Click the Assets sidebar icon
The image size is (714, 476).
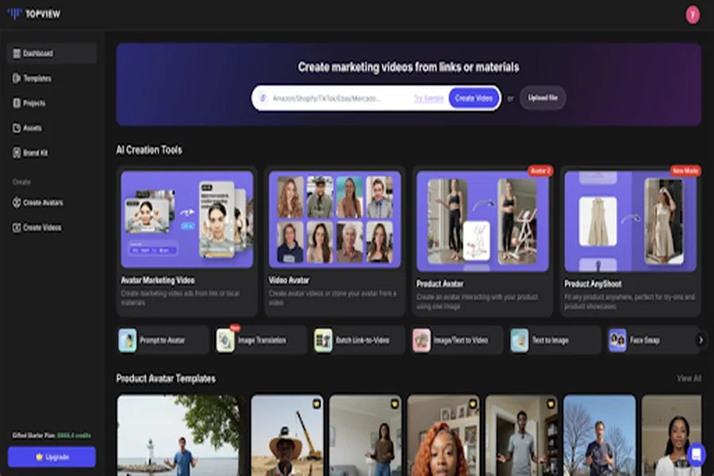pos(17,128)
